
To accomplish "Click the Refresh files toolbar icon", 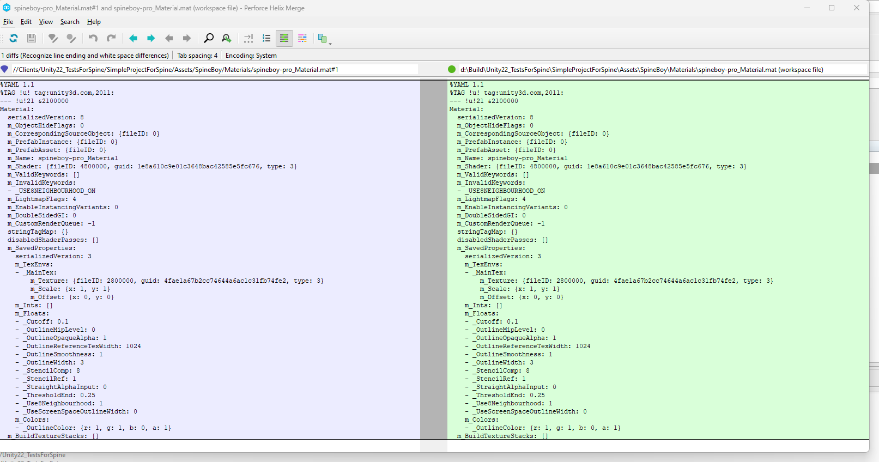I will pyautogui.click(x=14, y=38).
